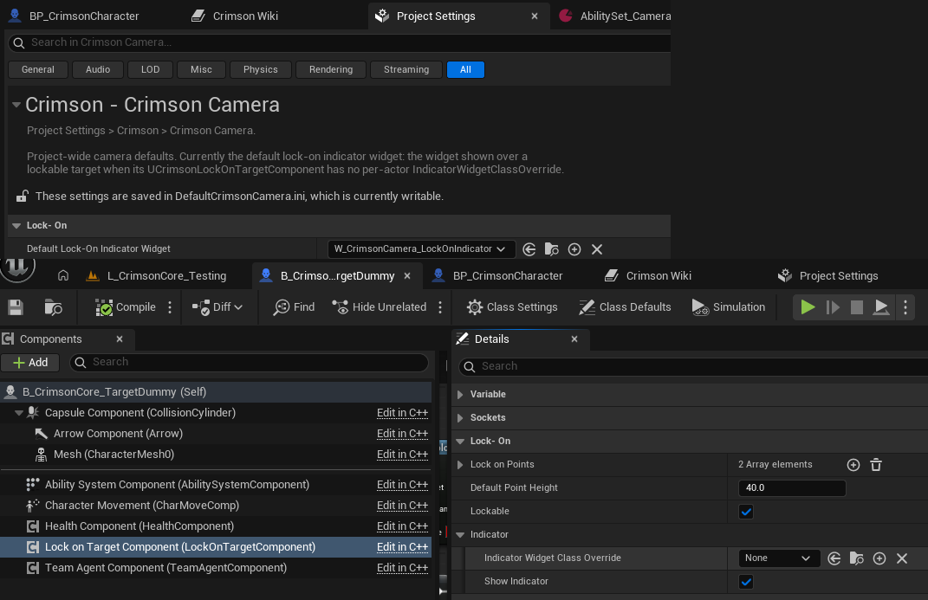Browse to Default Lock-On Indicator Widget asset
The image size is (928, 600).
552,249
